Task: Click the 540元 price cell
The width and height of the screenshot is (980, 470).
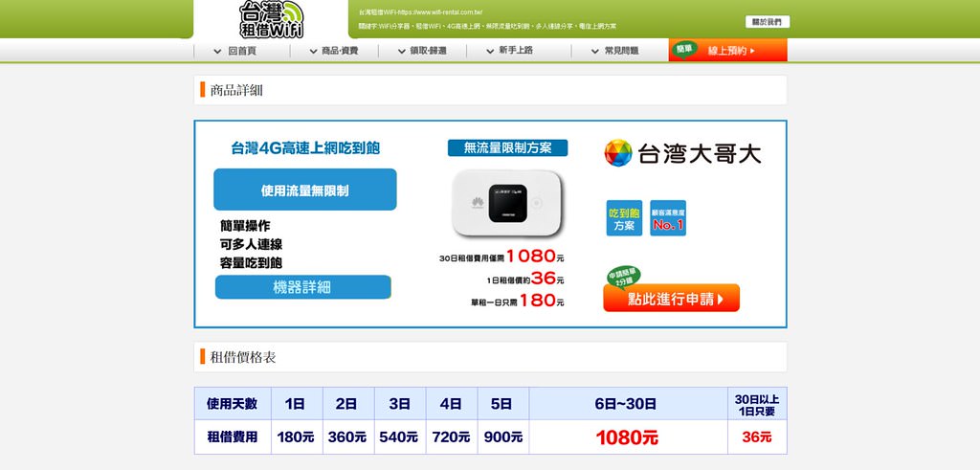Action: tap(400, 436)
